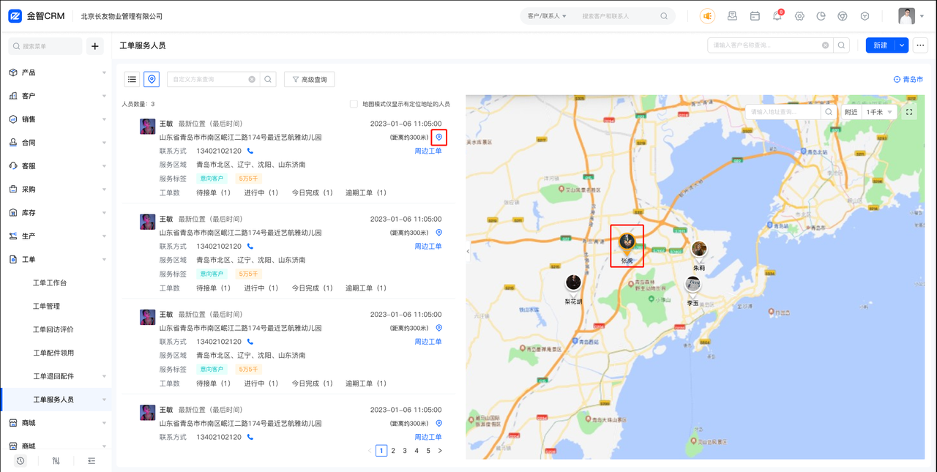Click the customer name search magnifier

point(842,45)
